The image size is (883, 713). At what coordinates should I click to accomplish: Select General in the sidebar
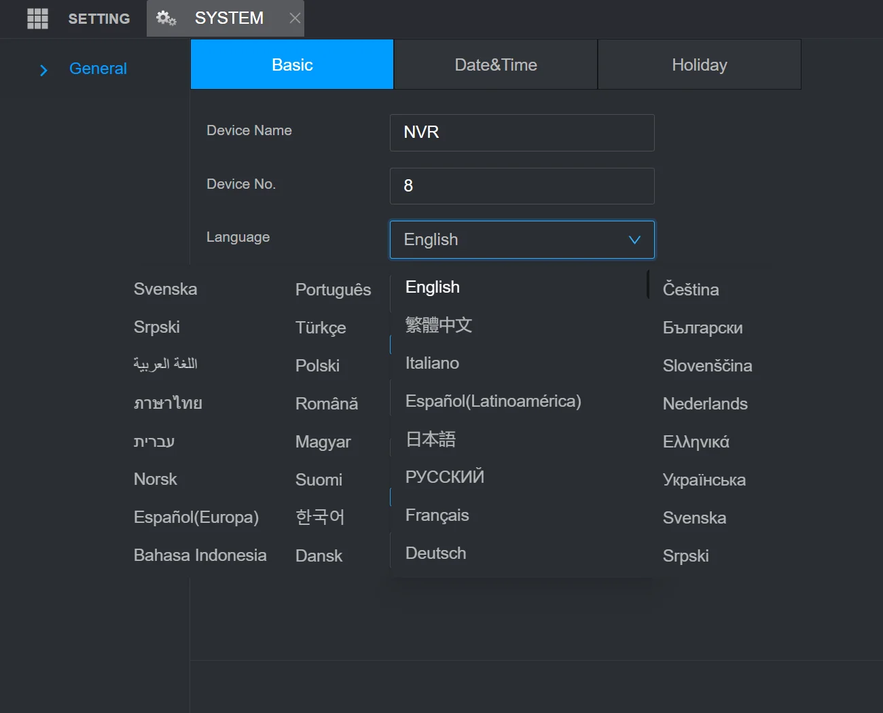(x=98, y=69)
